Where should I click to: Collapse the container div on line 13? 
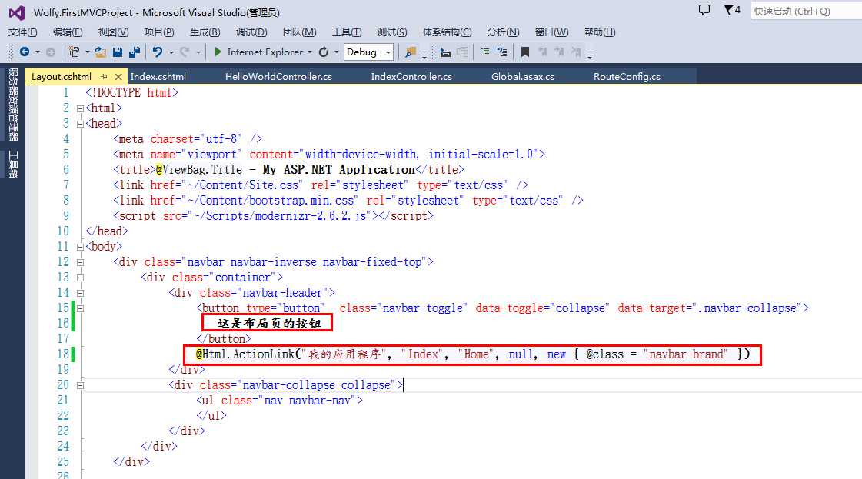coord(80,278)
